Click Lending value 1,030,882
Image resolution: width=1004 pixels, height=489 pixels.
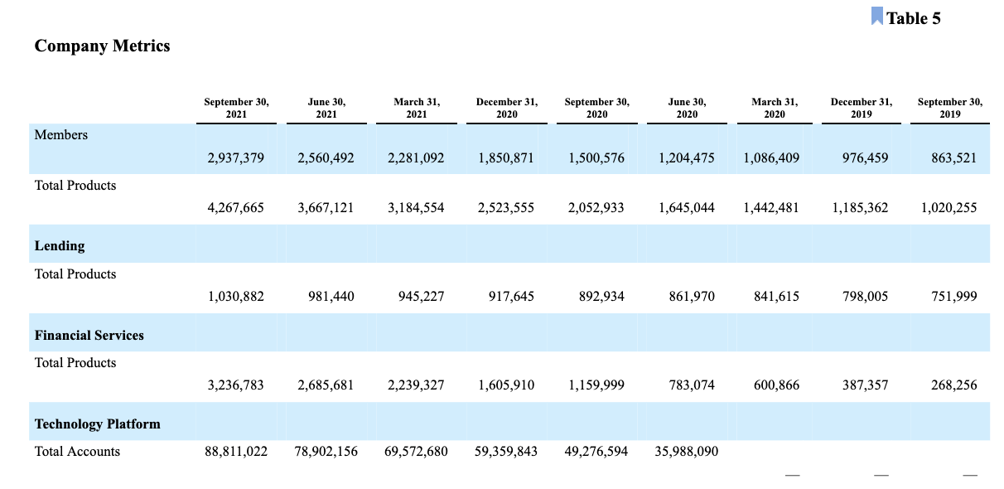(236, 296)
